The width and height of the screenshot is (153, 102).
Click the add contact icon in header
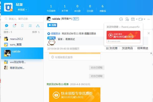click(x=127, y=19)
